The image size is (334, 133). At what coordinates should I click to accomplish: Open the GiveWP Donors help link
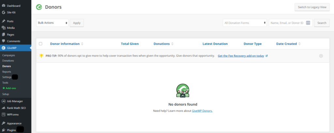pos(202,111)
